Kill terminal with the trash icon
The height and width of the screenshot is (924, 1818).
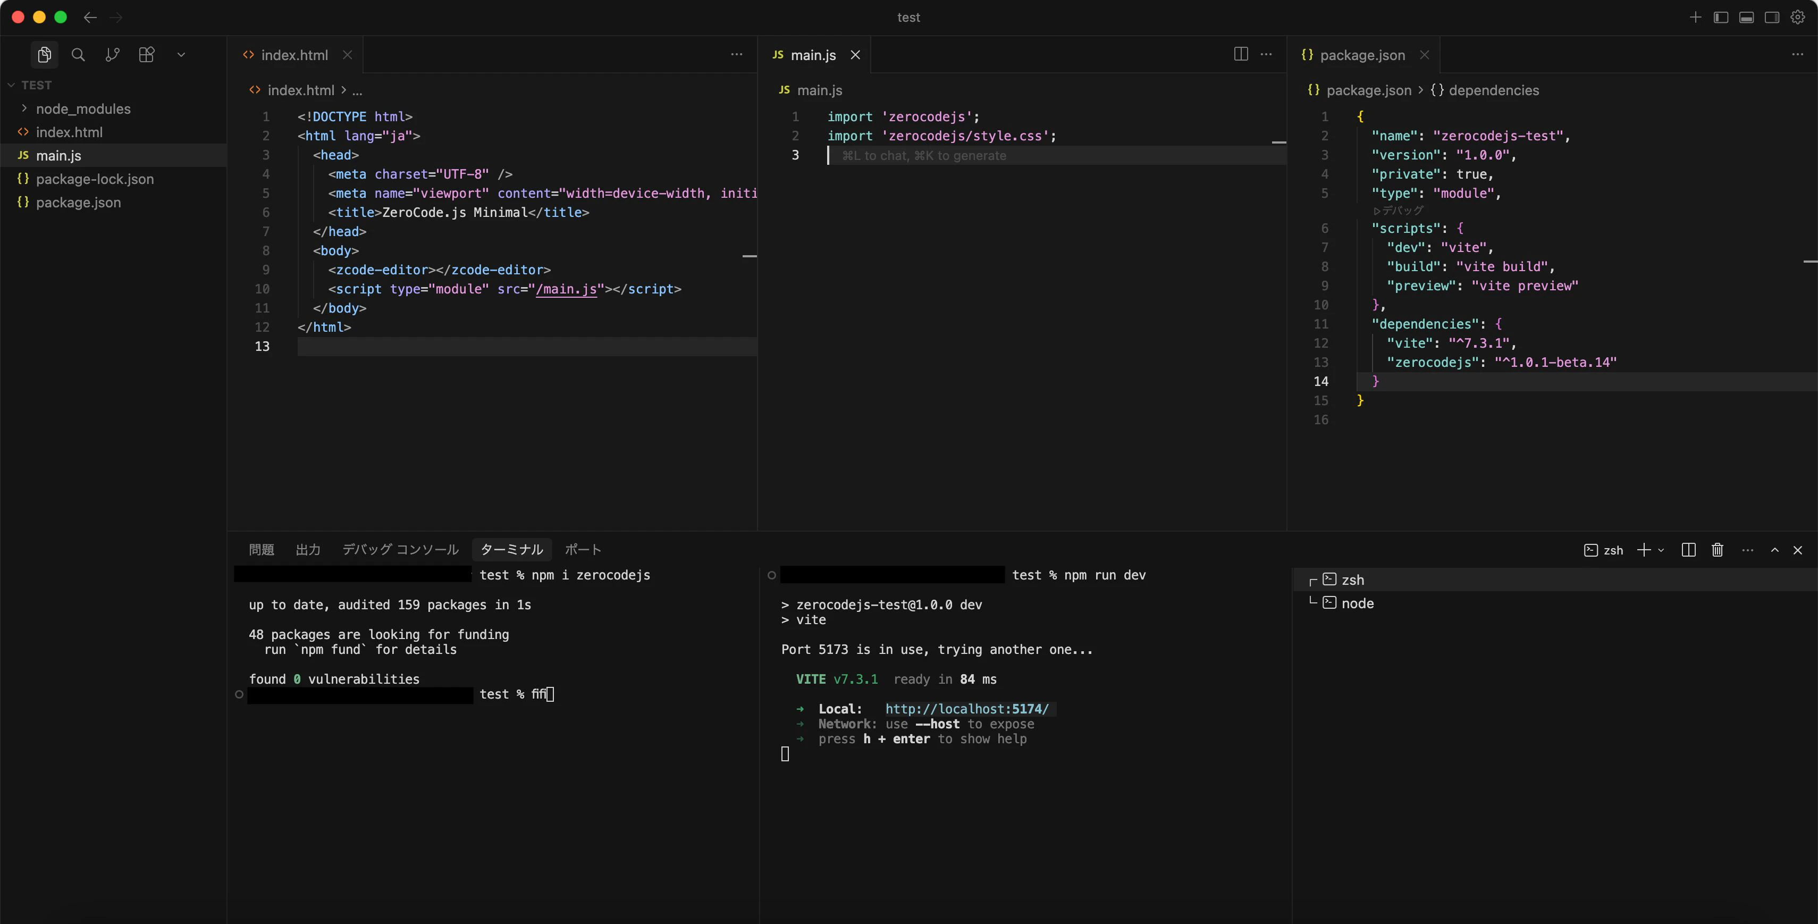point(1717,550)
